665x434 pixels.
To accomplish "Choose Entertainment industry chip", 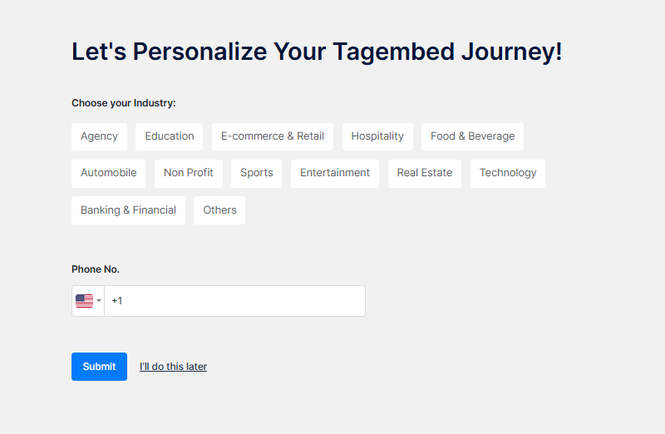I will click(x=335, y=173).
